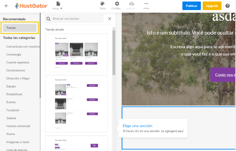Click the 'Elige una sección' tooltip title
This screenshot has width=236, height=151.
point(138,126)
